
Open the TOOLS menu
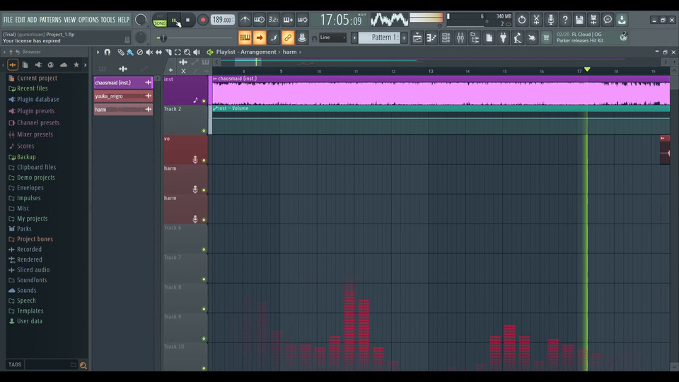(108, 20)
